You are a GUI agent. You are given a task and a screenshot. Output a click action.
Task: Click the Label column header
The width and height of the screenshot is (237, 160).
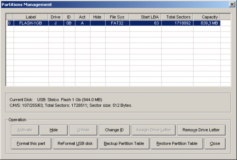tap(31, 17)
